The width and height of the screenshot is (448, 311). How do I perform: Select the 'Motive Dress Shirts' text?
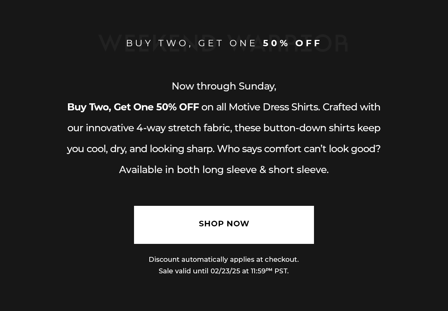pyautogui.click(x=274, y=107)
